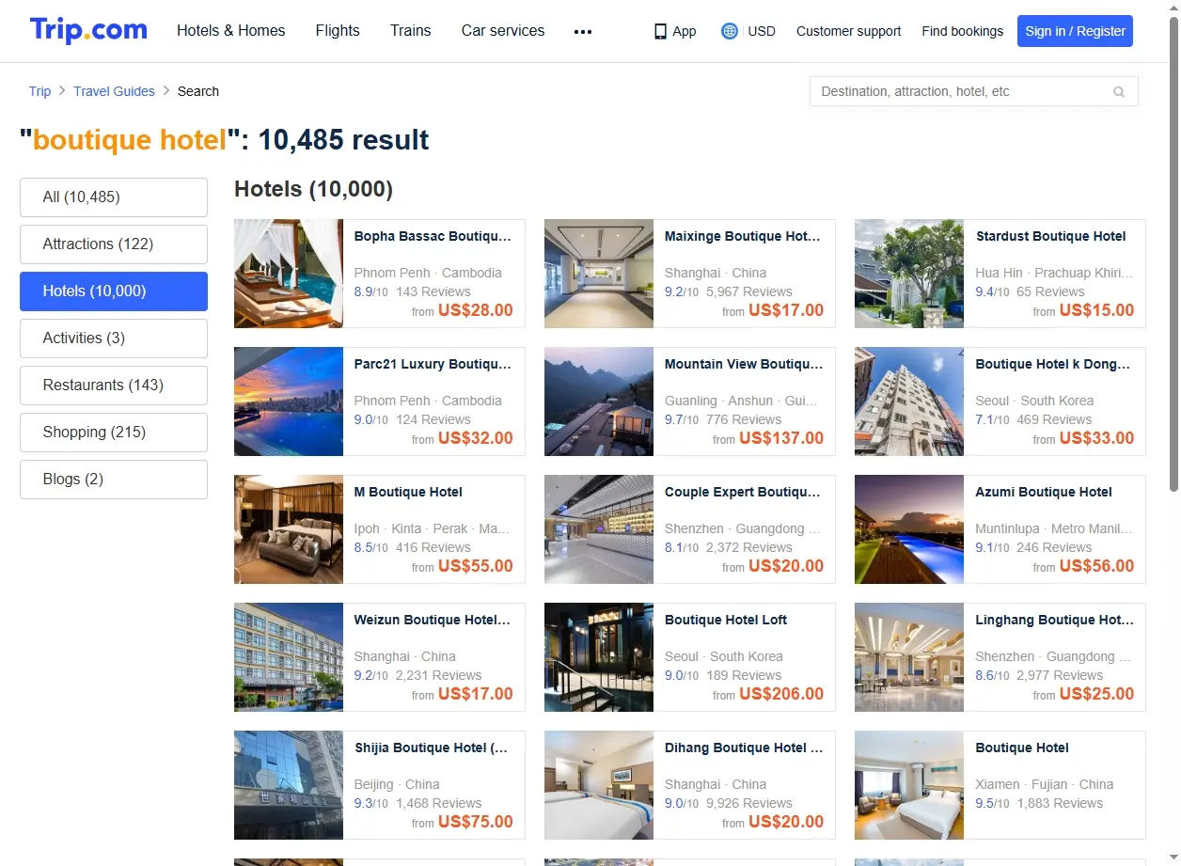Click M Boutique Hotel title
The image size is (1181, 866).
[x=408, y=493]
